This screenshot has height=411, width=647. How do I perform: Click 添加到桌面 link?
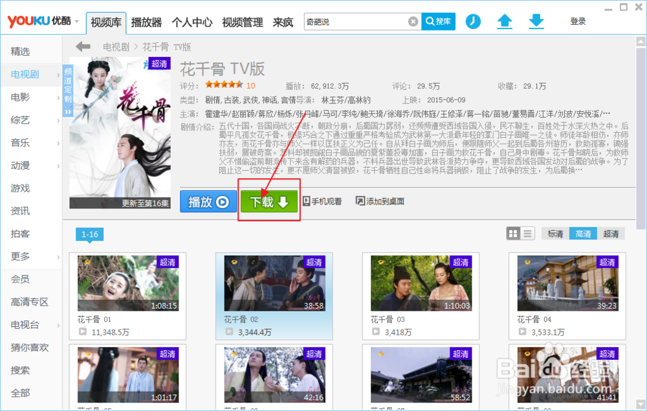pos(380,201)
